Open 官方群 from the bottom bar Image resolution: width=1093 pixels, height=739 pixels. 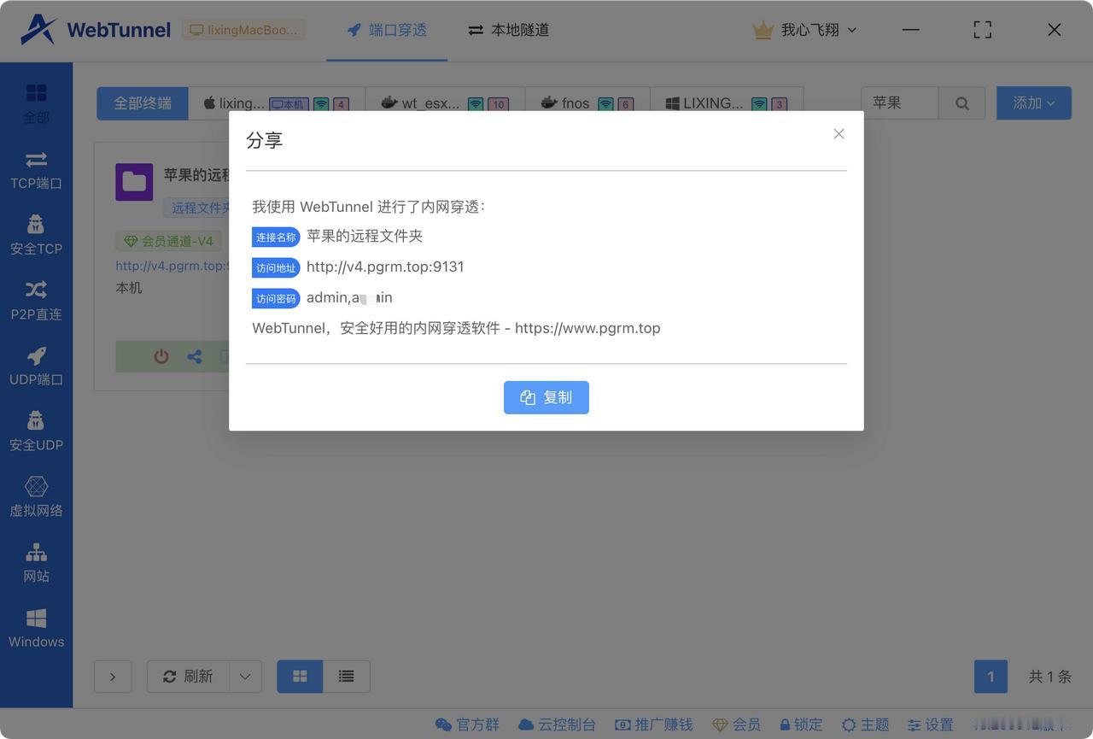coord(467,724)
